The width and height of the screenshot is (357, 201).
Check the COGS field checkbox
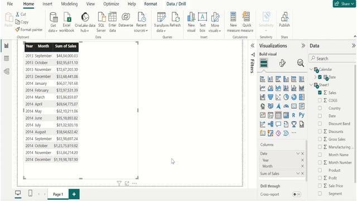[x=320, y=100]
